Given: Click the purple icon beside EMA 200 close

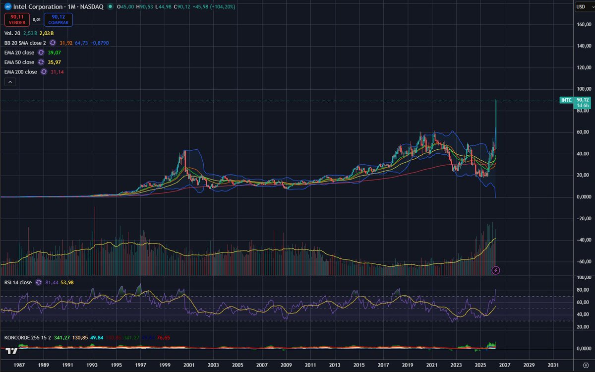Looking at the screenshot, I should coord(44,72).
